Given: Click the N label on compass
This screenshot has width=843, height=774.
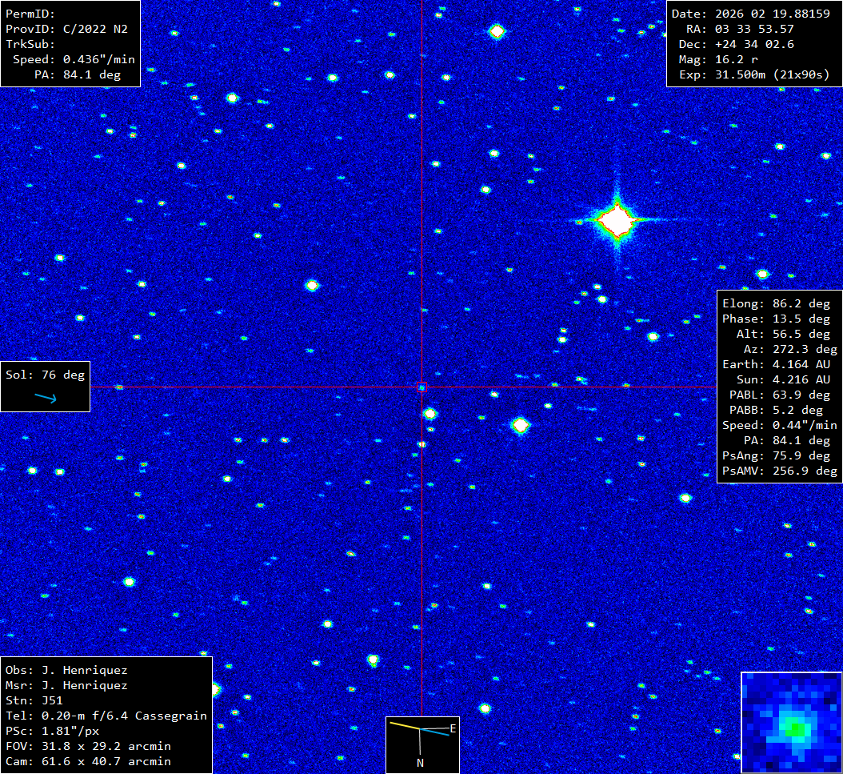Looking at the screenshot, I should pyautogui.click(x=420, y=763).
